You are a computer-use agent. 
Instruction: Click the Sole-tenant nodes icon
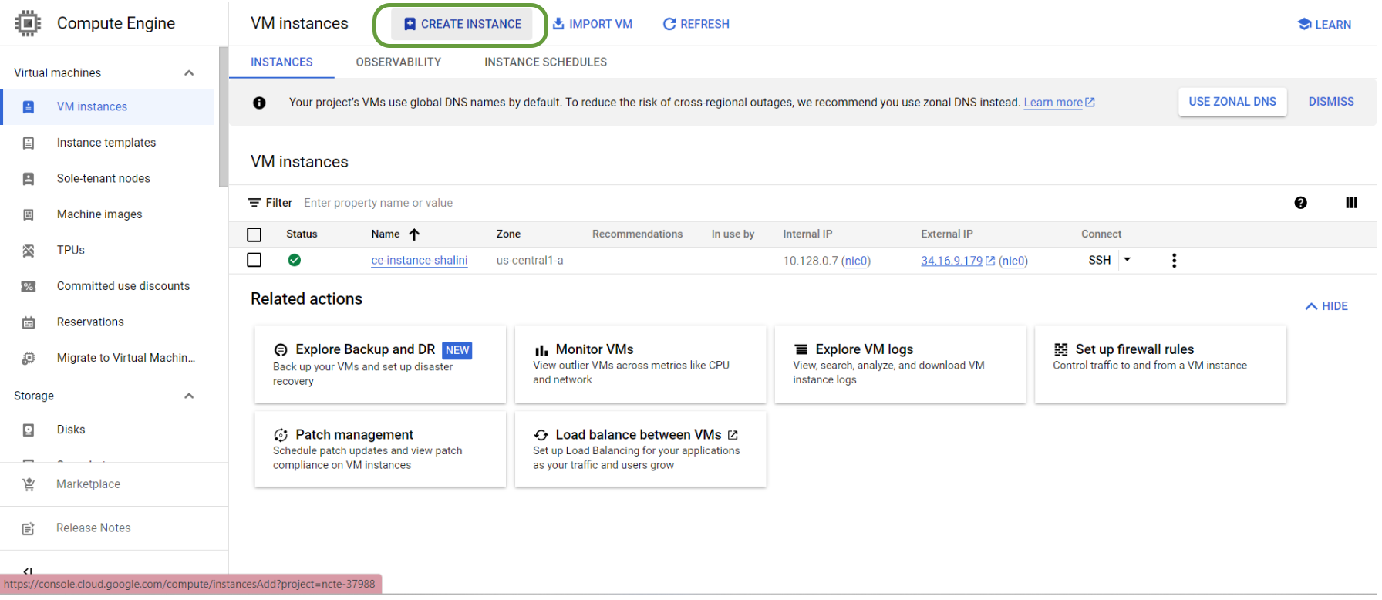29,179
